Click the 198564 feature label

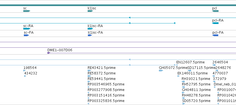30,68
